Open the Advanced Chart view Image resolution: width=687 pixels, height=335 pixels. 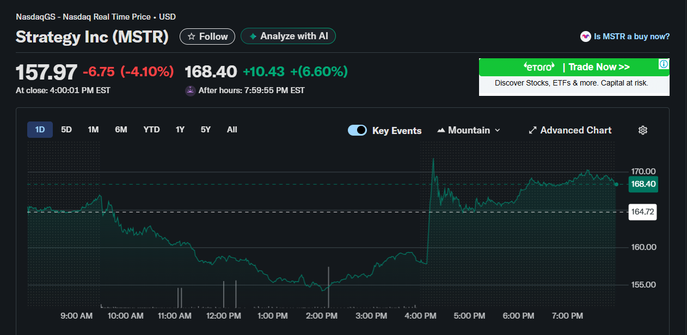pyautogui.click(x=570, y=130)
